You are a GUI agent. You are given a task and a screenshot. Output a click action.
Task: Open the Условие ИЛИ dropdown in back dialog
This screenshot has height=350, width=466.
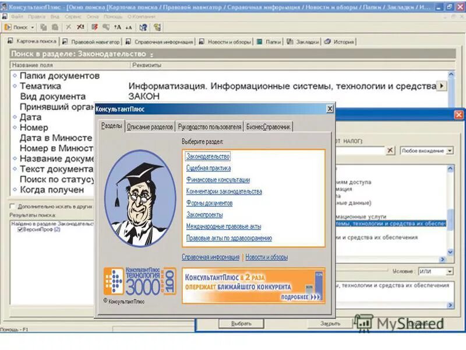tap(450, 271)
